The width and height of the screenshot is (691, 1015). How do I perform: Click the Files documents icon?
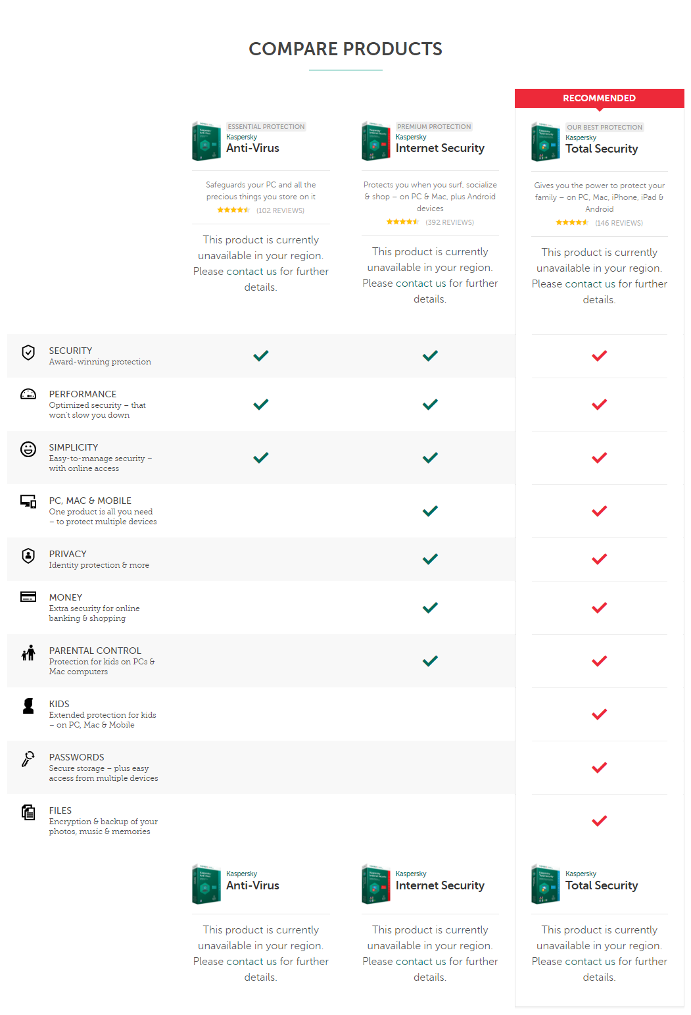pyautogui.click(x=28, y=812)
